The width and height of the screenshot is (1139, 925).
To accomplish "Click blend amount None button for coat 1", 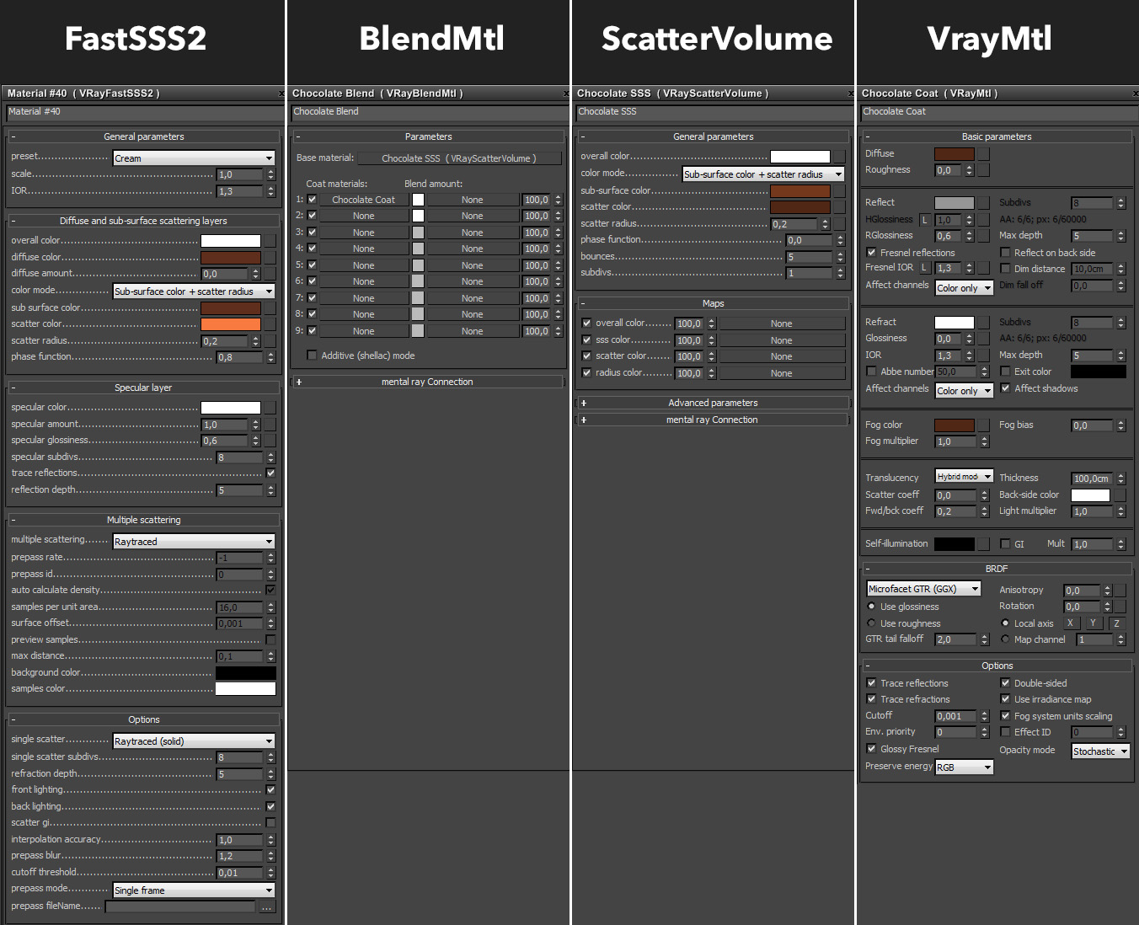I will click(472, 200).
